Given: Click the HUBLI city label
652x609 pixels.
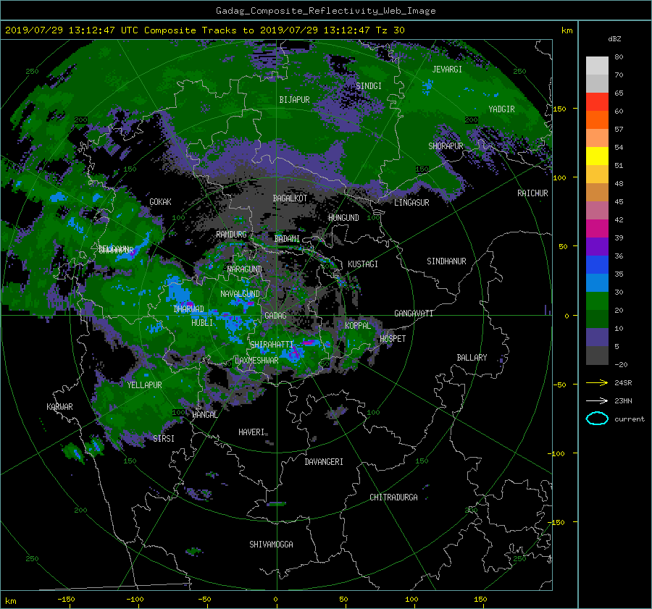Looking at the screenshot, I should [x=202, y=323].
